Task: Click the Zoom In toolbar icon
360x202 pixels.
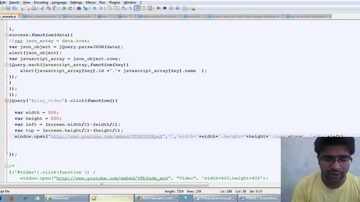Action: coord(94,8)
